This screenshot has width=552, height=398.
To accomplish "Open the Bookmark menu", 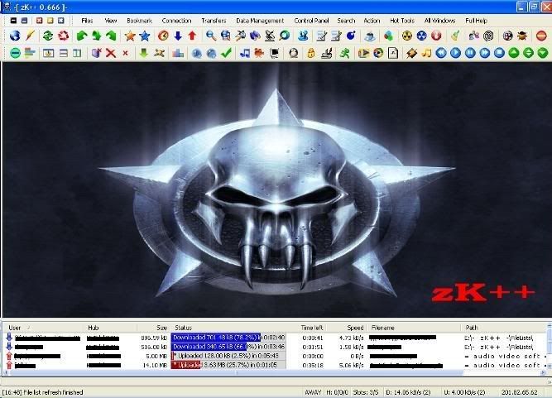I will 139,21.
